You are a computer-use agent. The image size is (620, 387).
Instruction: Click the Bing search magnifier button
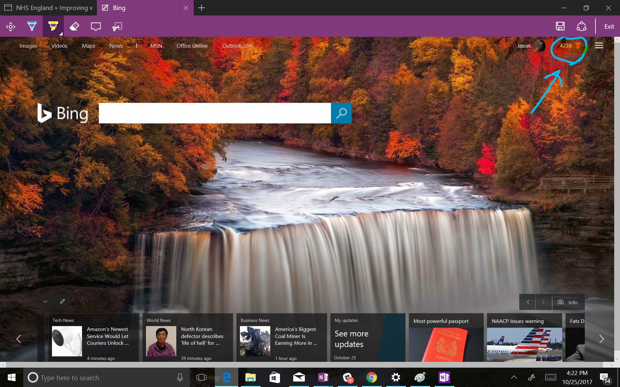click(x=341, y=113)
